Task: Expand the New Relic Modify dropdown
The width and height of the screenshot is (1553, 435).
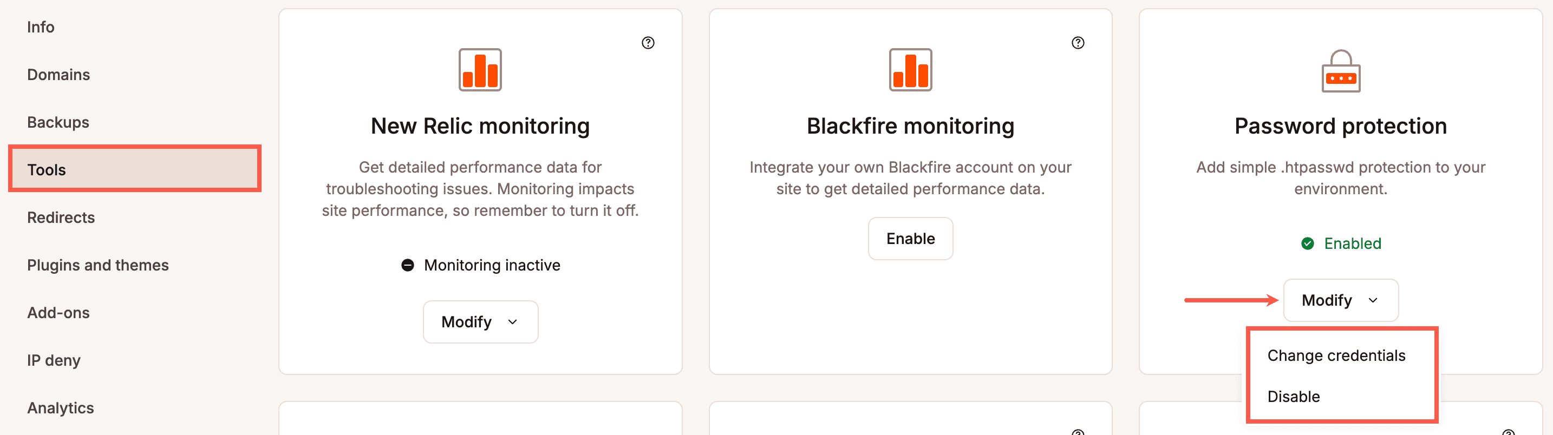Action: (480, 322)
